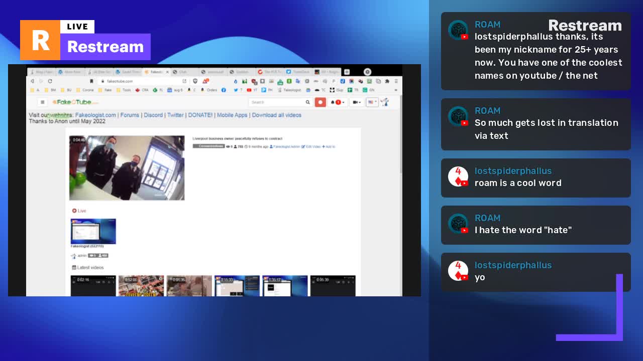The width and height of the screenshot is (643, 361).
Task: Open the Corona bookmarks folder
Action: (84, 90)
